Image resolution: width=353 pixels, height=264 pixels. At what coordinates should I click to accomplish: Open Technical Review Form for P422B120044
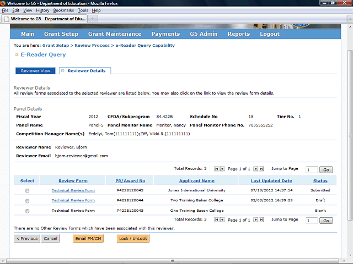pyautogui.click(x=73, y=200)
